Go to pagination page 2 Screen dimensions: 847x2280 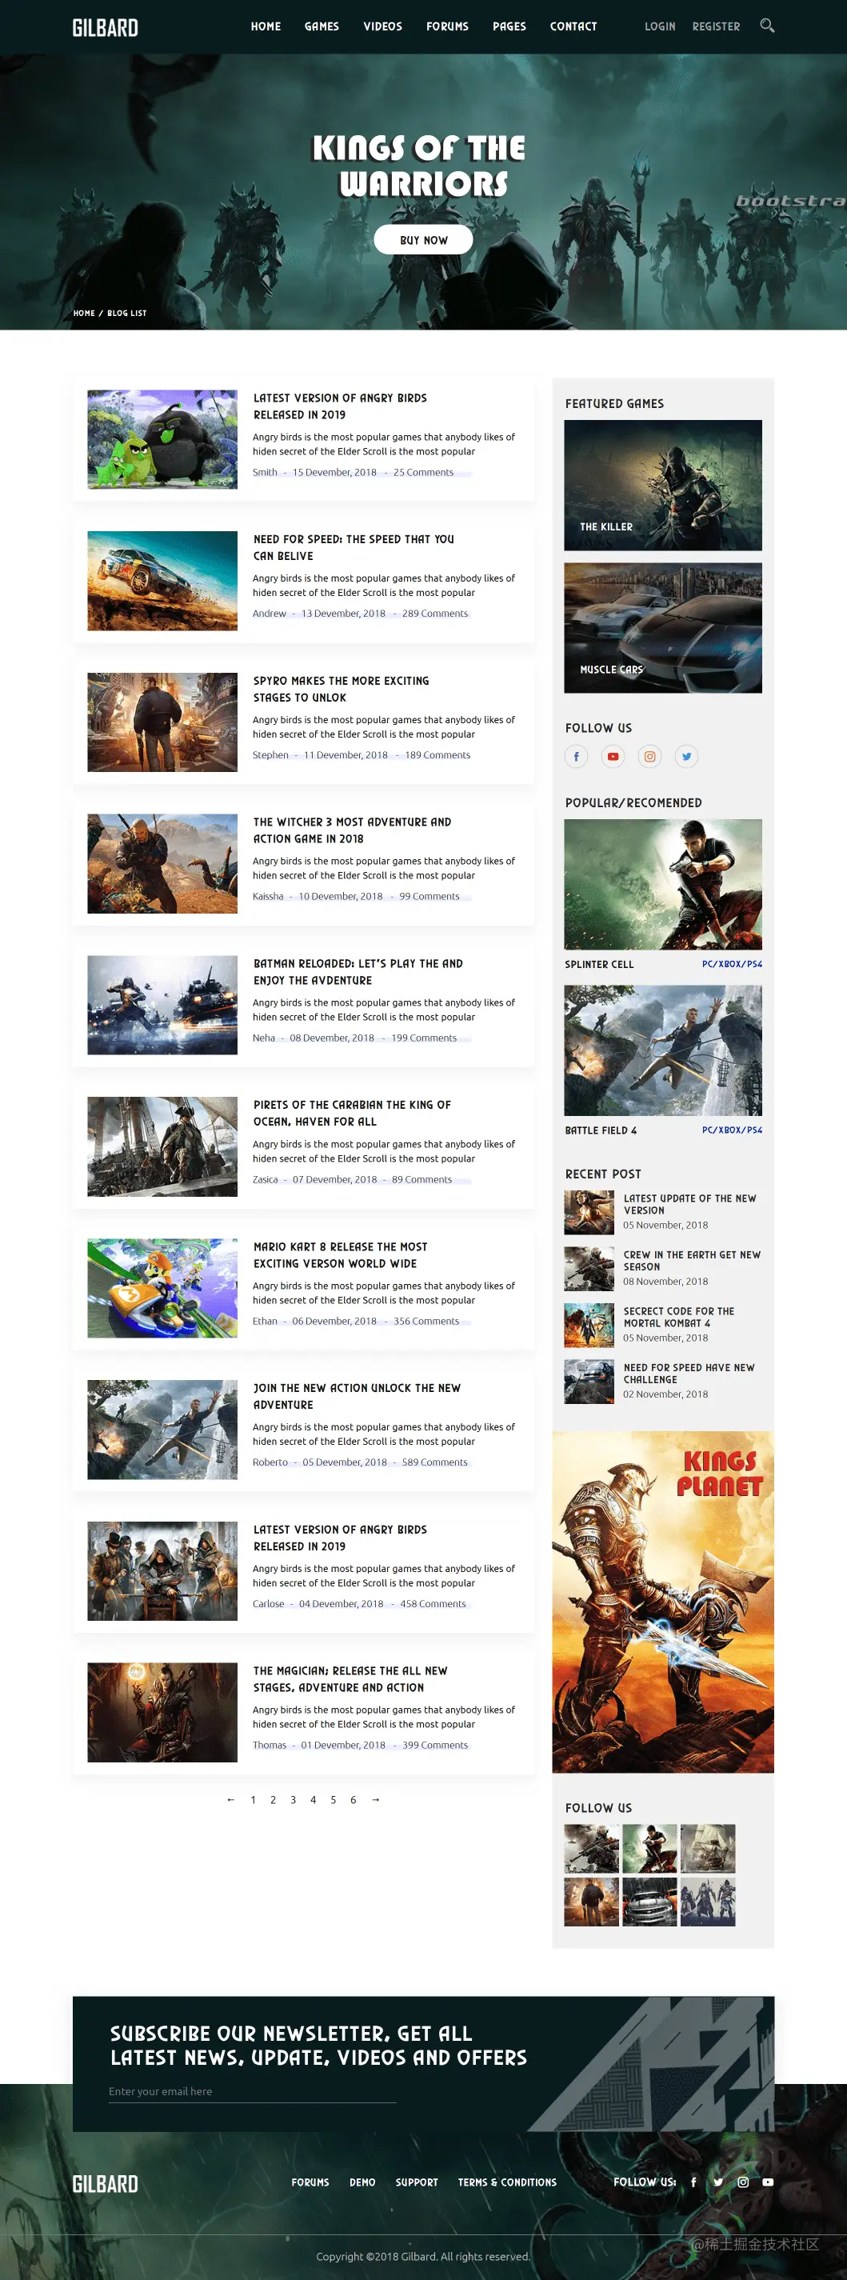tap(273, 1799)
